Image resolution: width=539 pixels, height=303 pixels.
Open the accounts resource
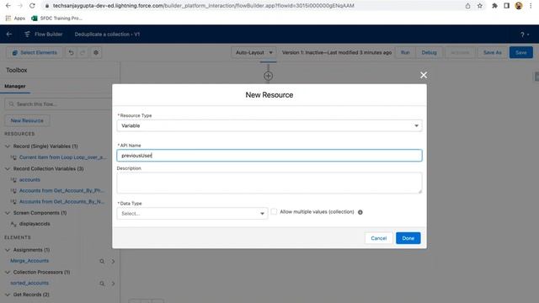coord(29,179)
